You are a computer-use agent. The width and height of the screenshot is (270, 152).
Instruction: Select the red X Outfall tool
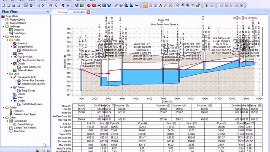click(94, 5)
